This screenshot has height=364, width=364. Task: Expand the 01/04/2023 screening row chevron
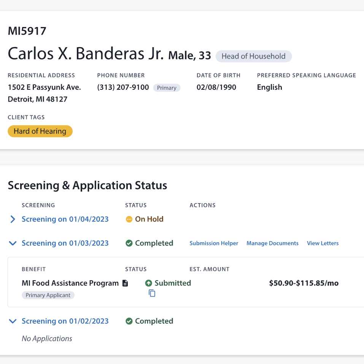[13, 219]
